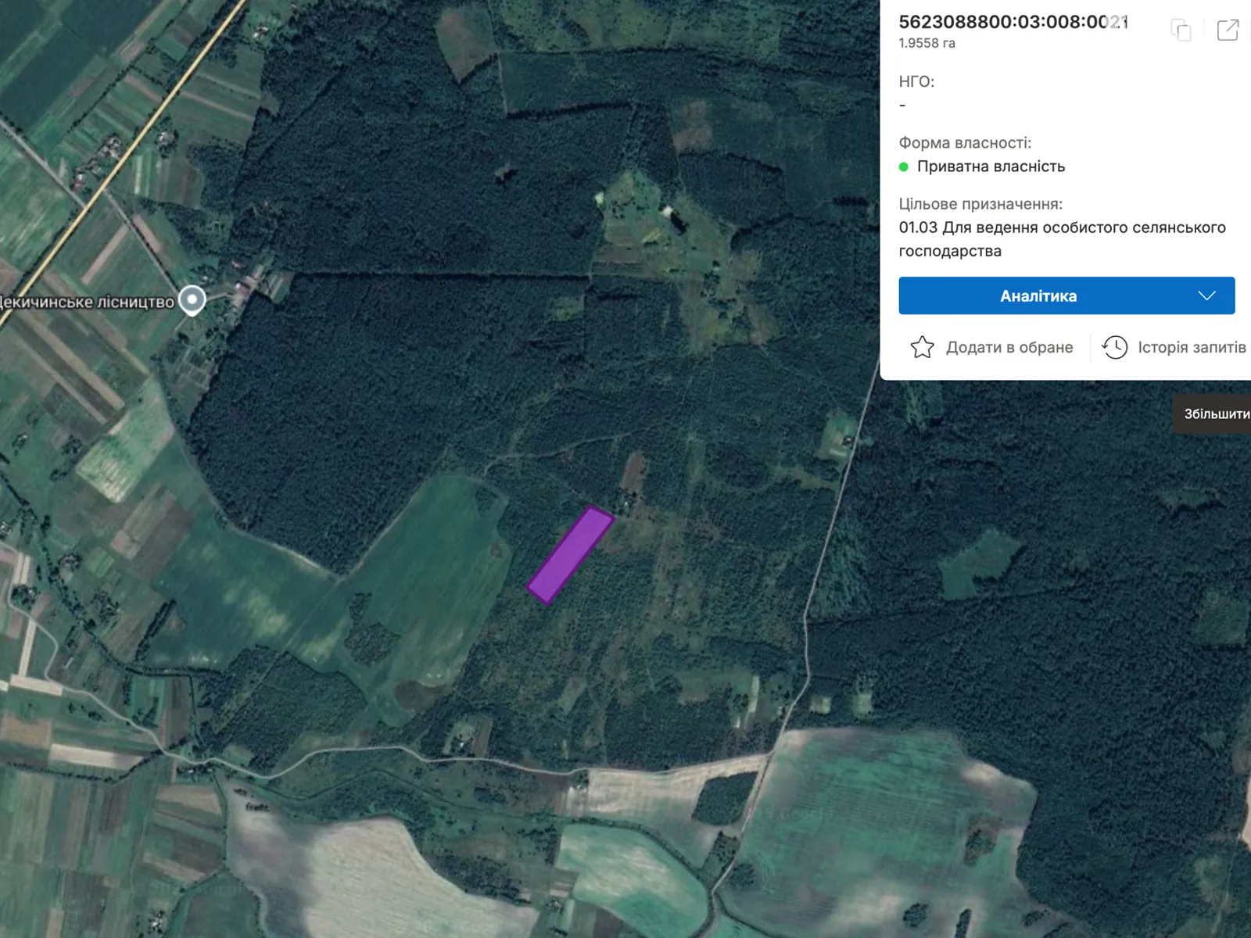The width and height of the screenshot is (1251, 938).
Task: Click cadastral number 5623088800:03:008 heading
Action: click(x=1013, y=22)
